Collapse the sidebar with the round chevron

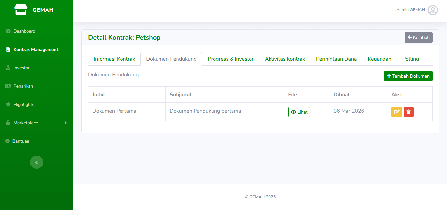37,162
